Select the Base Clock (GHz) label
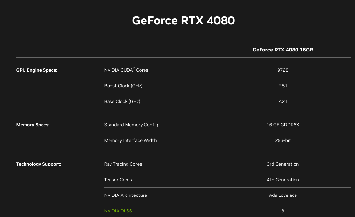 coord(122,101)
